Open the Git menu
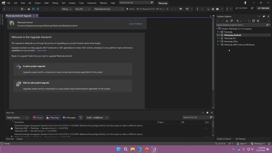The height and width of the screenshot is (153, 272). pyautogui.click(x=30, y=3)
